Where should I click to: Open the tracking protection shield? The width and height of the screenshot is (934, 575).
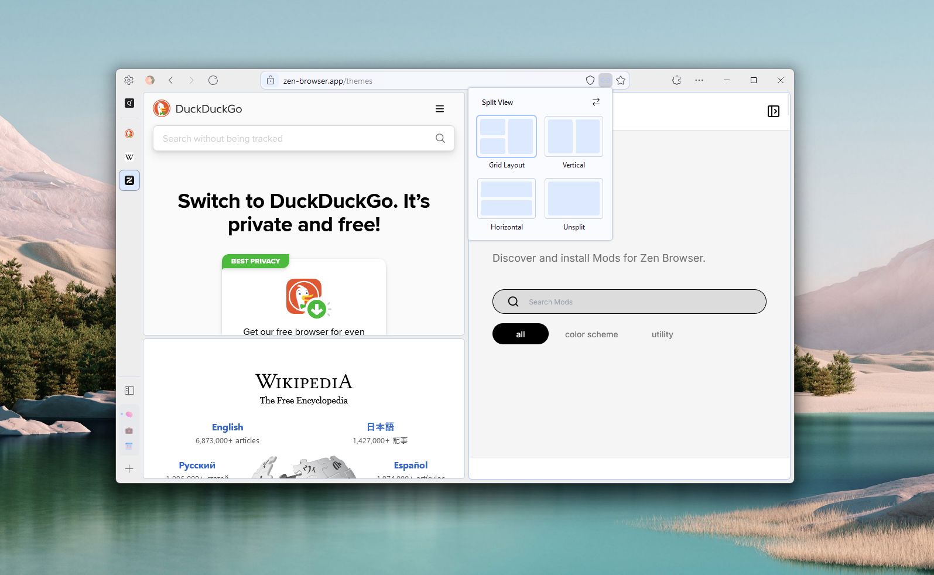pos(590,80)
